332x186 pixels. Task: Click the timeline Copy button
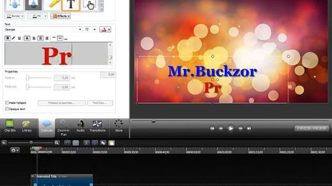coord(103,143)
